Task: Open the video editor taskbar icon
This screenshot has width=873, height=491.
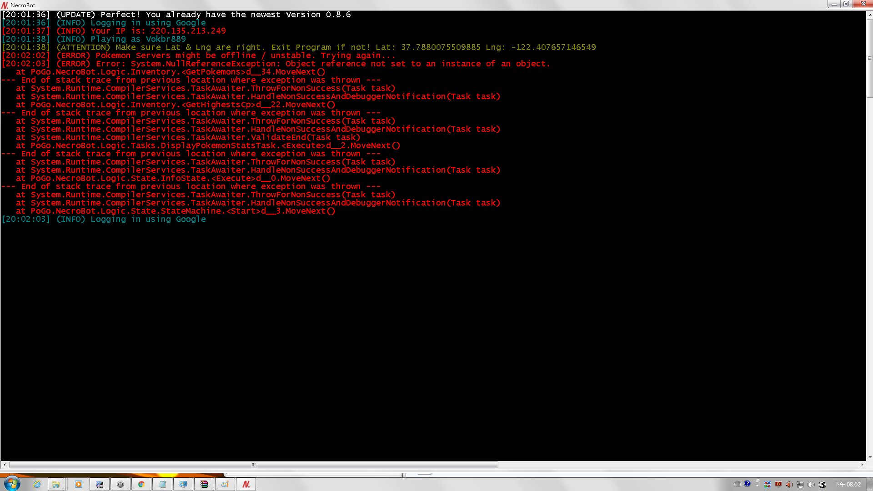Action: click(x=100, y=484)
